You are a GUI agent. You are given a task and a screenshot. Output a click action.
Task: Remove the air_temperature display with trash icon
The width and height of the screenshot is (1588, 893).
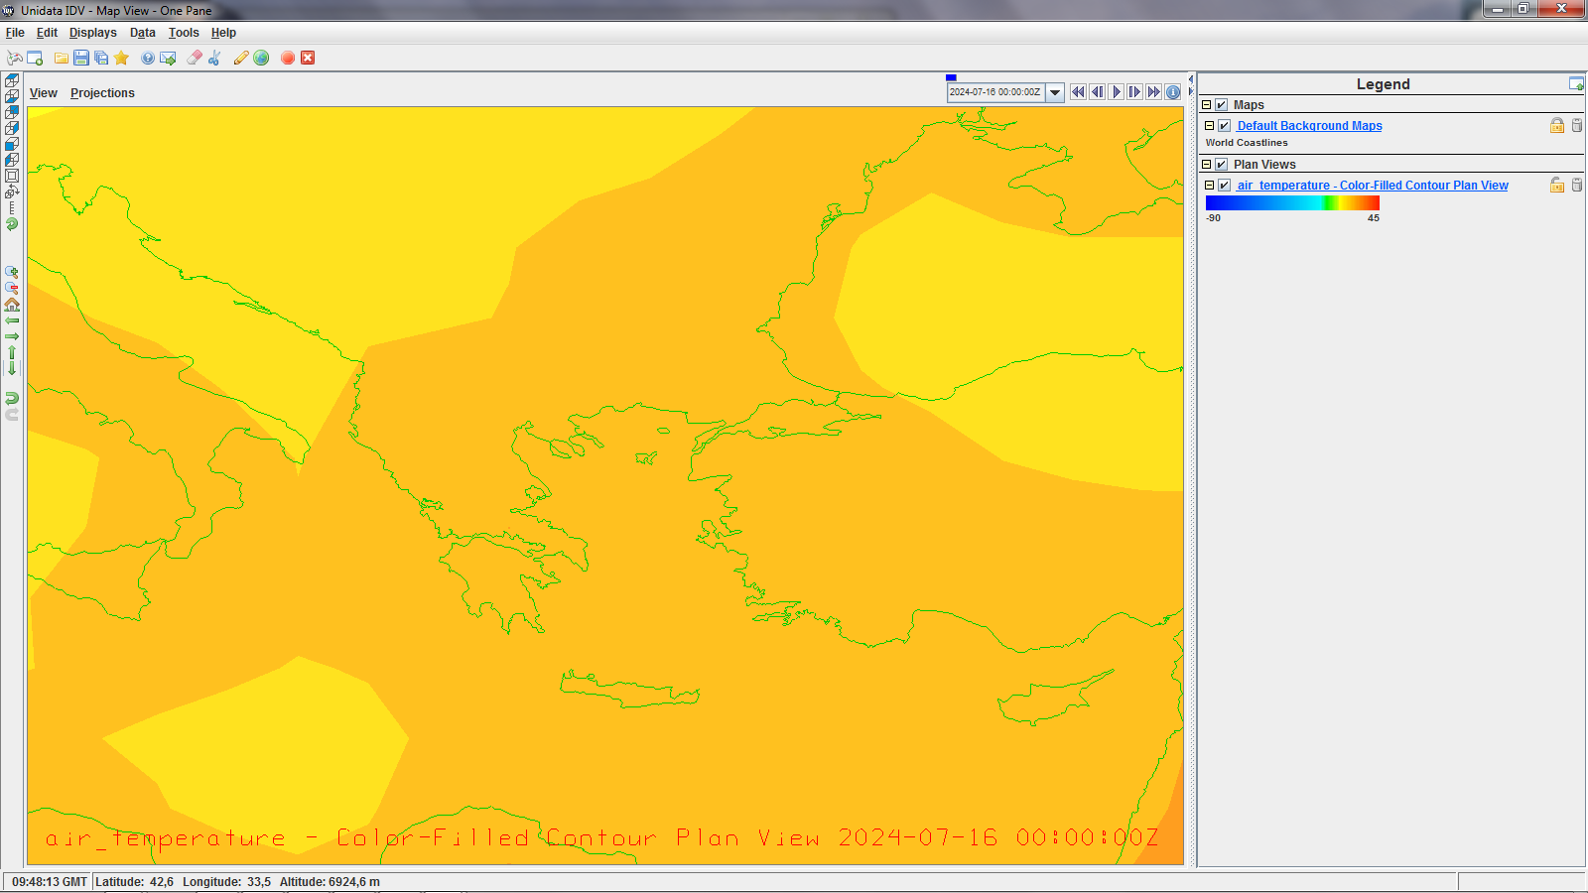(x=1577, y=185)
